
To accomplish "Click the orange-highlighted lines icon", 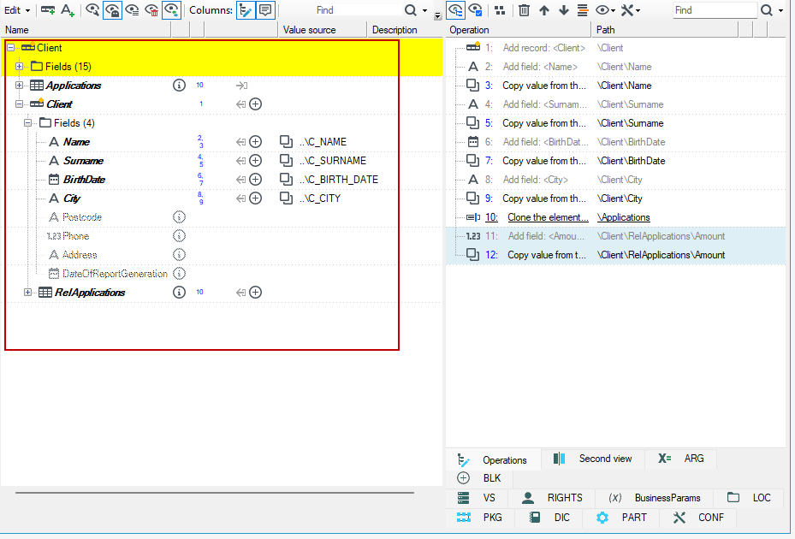I will click(583, 9).
